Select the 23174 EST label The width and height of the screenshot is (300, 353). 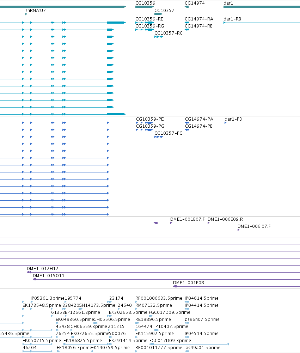click(116, 298)
